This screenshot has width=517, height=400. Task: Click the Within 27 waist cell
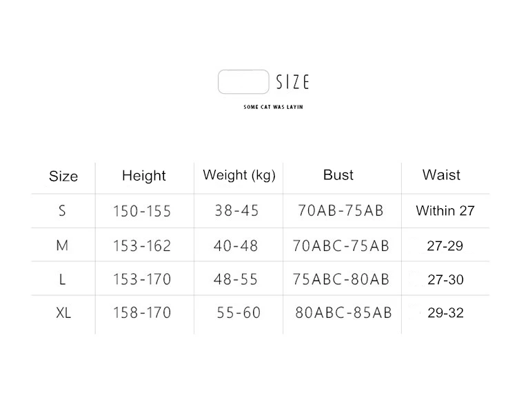point(445,211)
